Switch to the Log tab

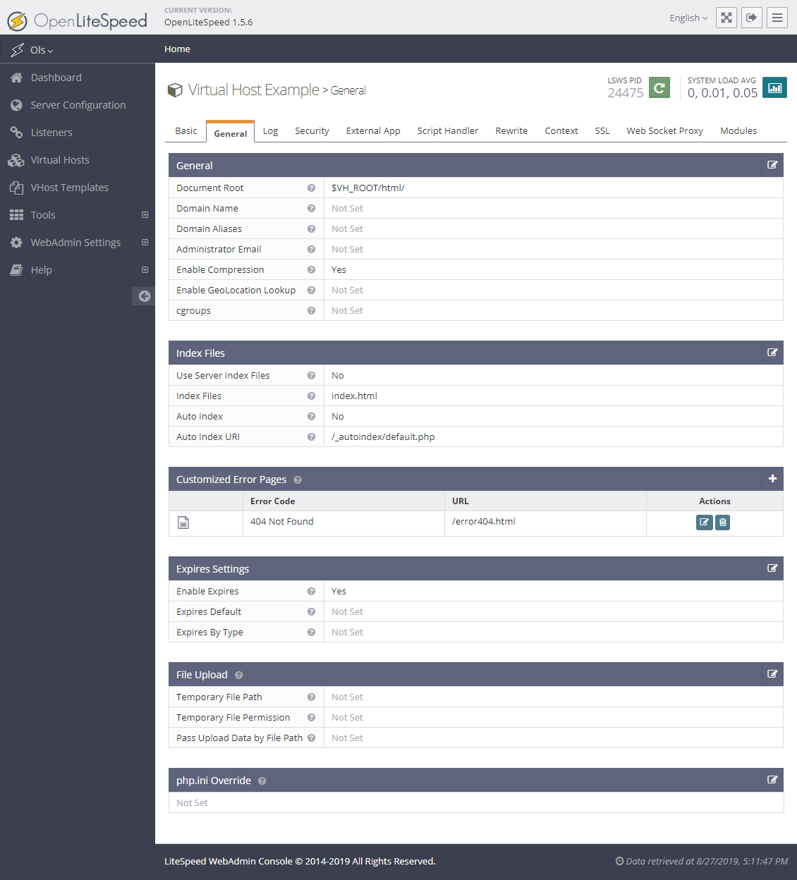[x=271, y=131]
